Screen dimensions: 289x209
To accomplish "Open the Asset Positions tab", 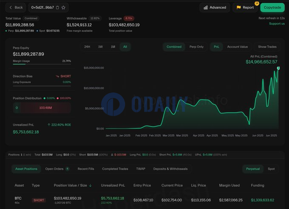I will click(x=26, y=169).
